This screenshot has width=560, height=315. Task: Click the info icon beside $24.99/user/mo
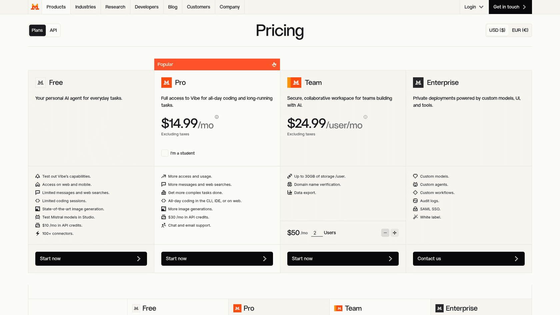[365, 117]
